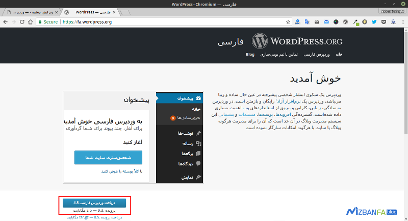
Task: Reload the current page
Action: 22,22
